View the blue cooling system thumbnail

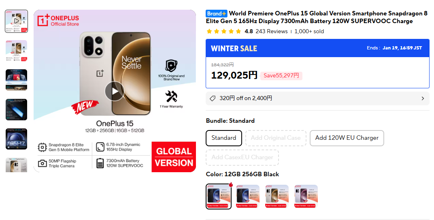(16, 109)
